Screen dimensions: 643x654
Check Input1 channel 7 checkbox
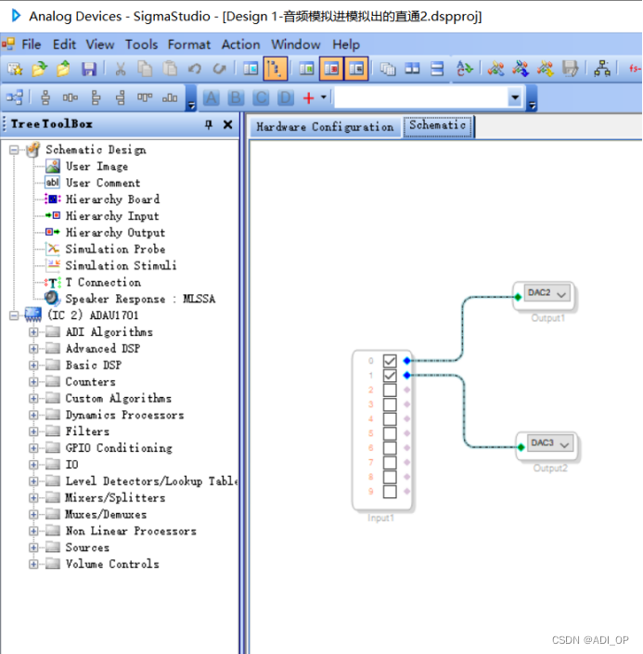(x=390, y=462)
